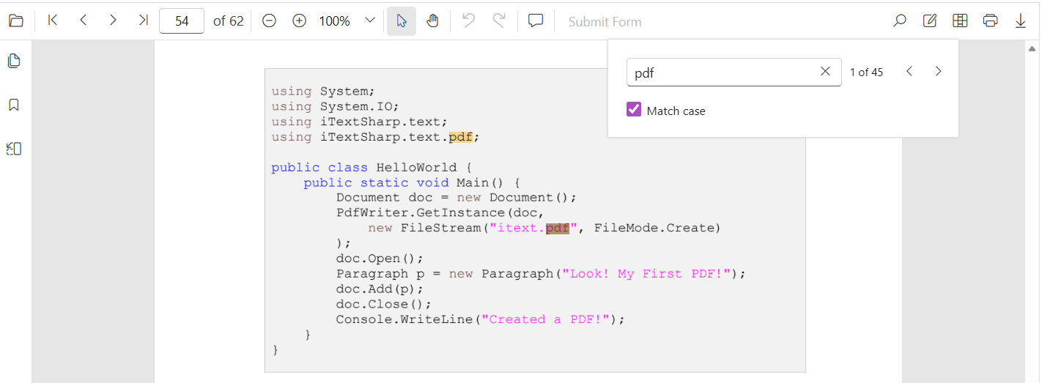Zoom in with the plus icon

pyautogui.click(x=299, y=21)
